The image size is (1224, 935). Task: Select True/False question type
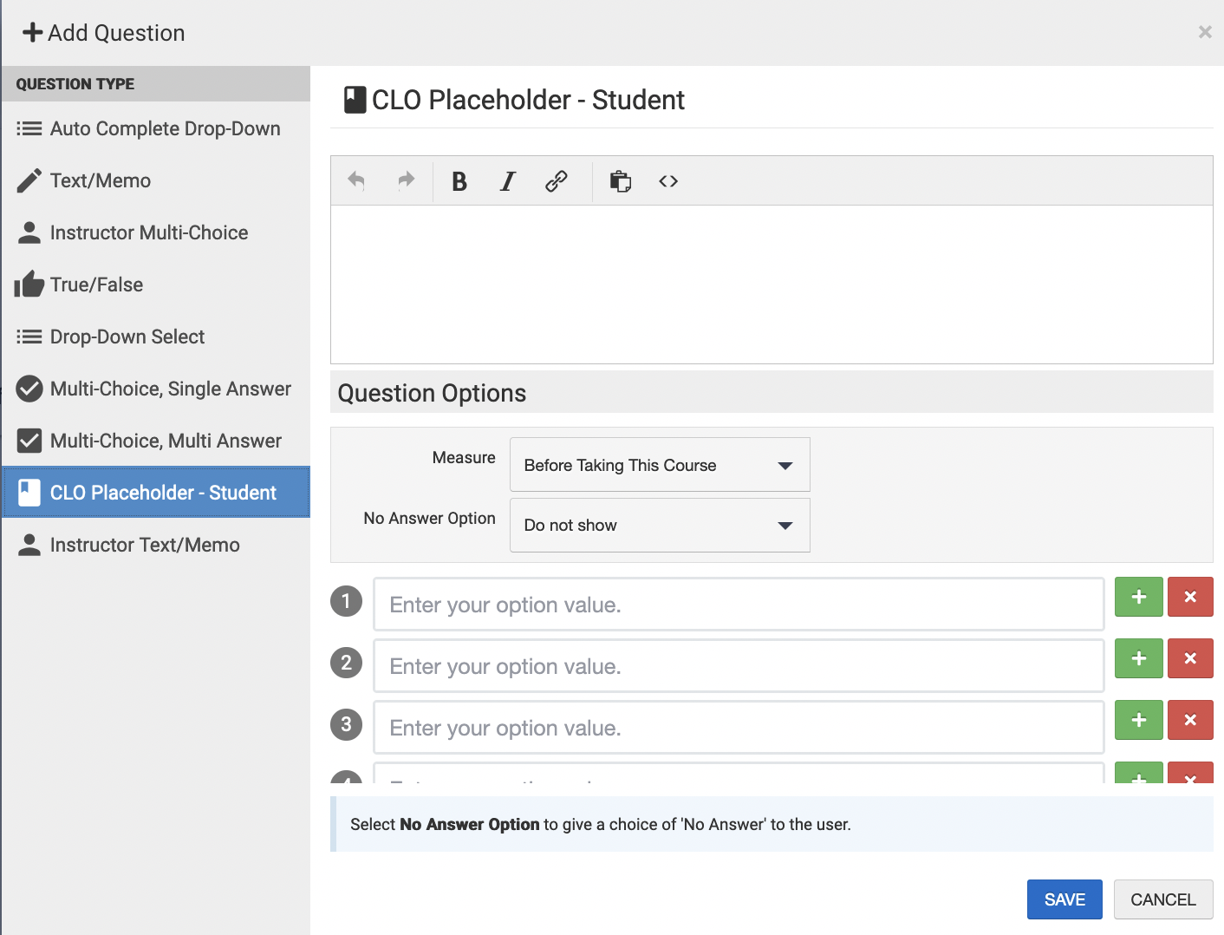point(156,284)
